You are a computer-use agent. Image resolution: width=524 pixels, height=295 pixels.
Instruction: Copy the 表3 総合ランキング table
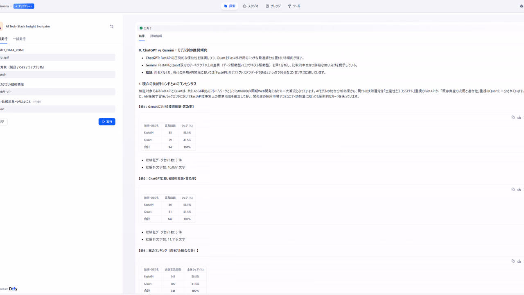(x=513, y=261)
